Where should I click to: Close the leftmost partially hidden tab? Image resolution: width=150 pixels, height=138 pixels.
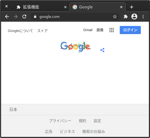coord(6,6)
